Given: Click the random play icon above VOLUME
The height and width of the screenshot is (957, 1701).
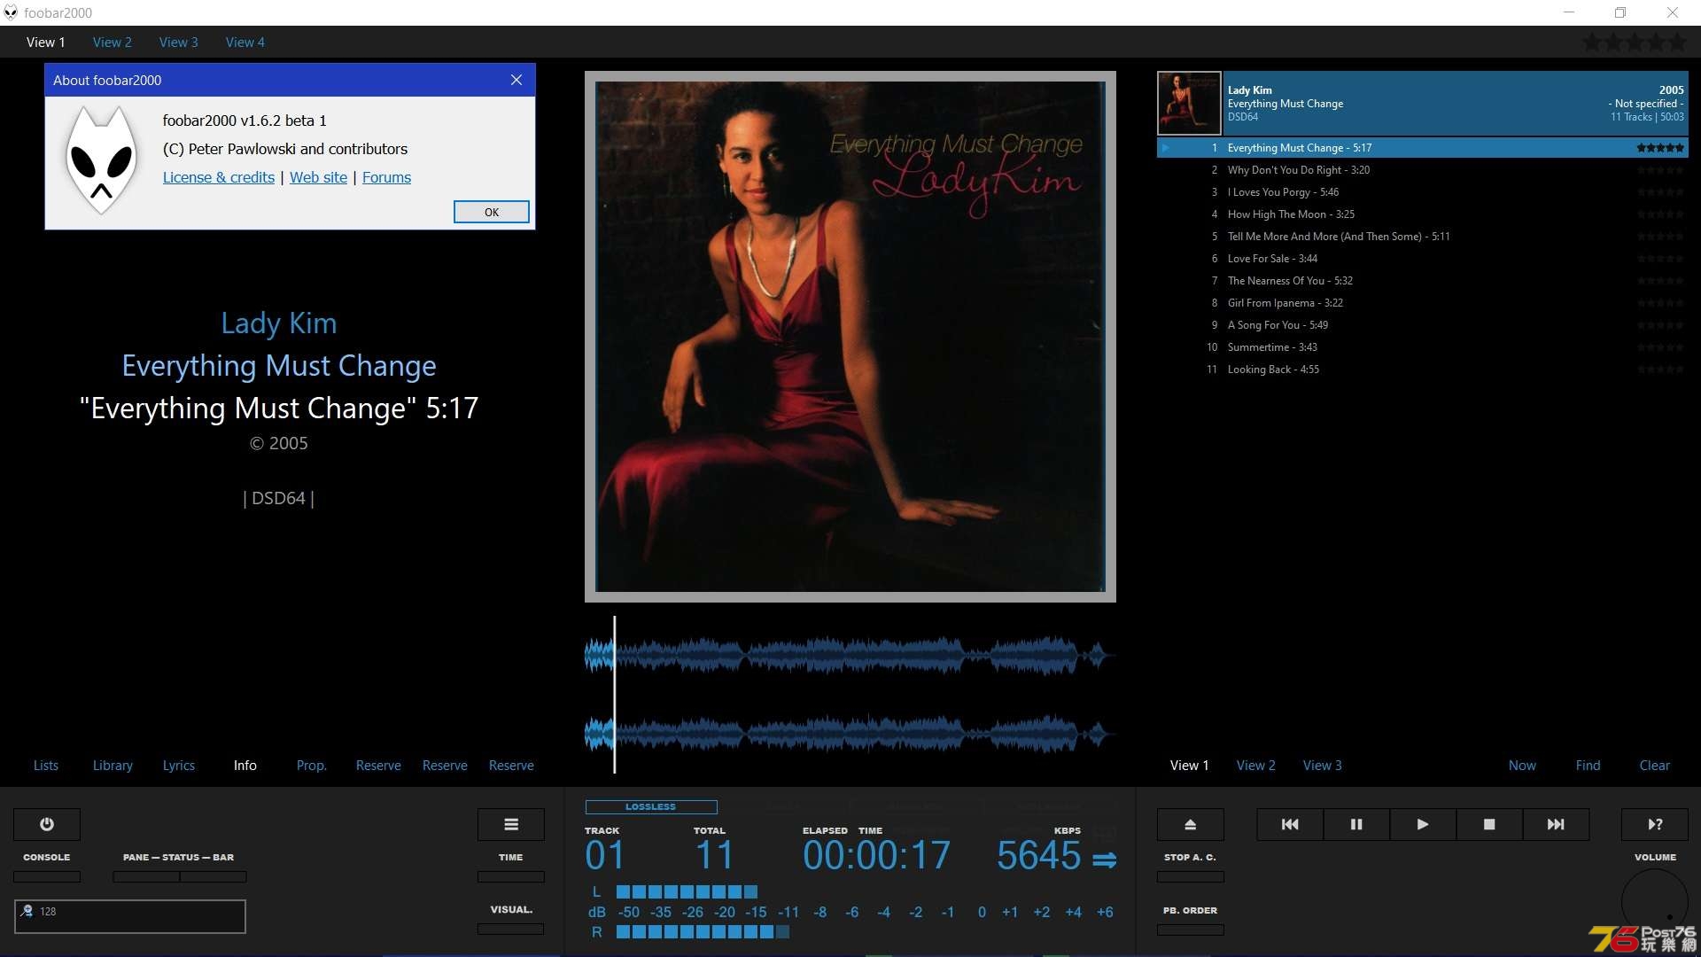Looking at the screenshot, I should (1655, 824).
